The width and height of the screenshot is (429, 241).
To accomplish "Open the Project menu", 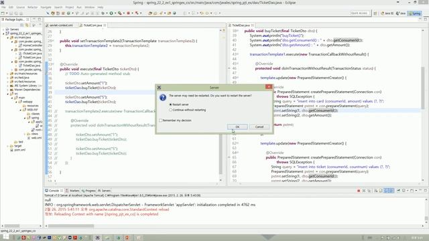I will (69, 7).
